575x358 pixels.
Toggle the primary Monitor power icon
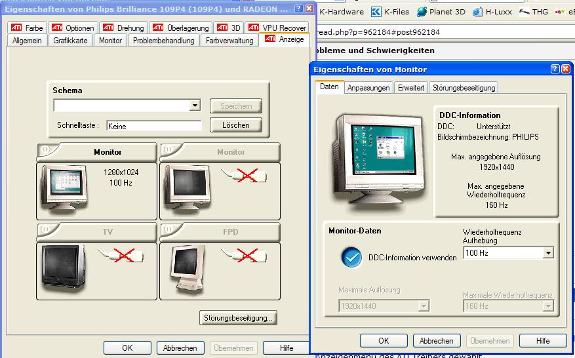click(45, 149)
